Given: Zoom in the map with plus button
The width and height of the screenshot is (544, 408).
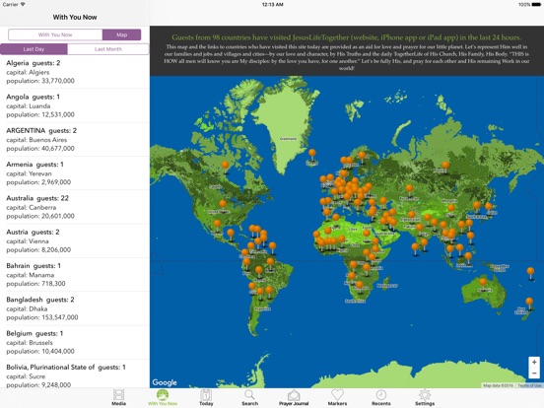Looking at the screenshot, I should 534,362.
